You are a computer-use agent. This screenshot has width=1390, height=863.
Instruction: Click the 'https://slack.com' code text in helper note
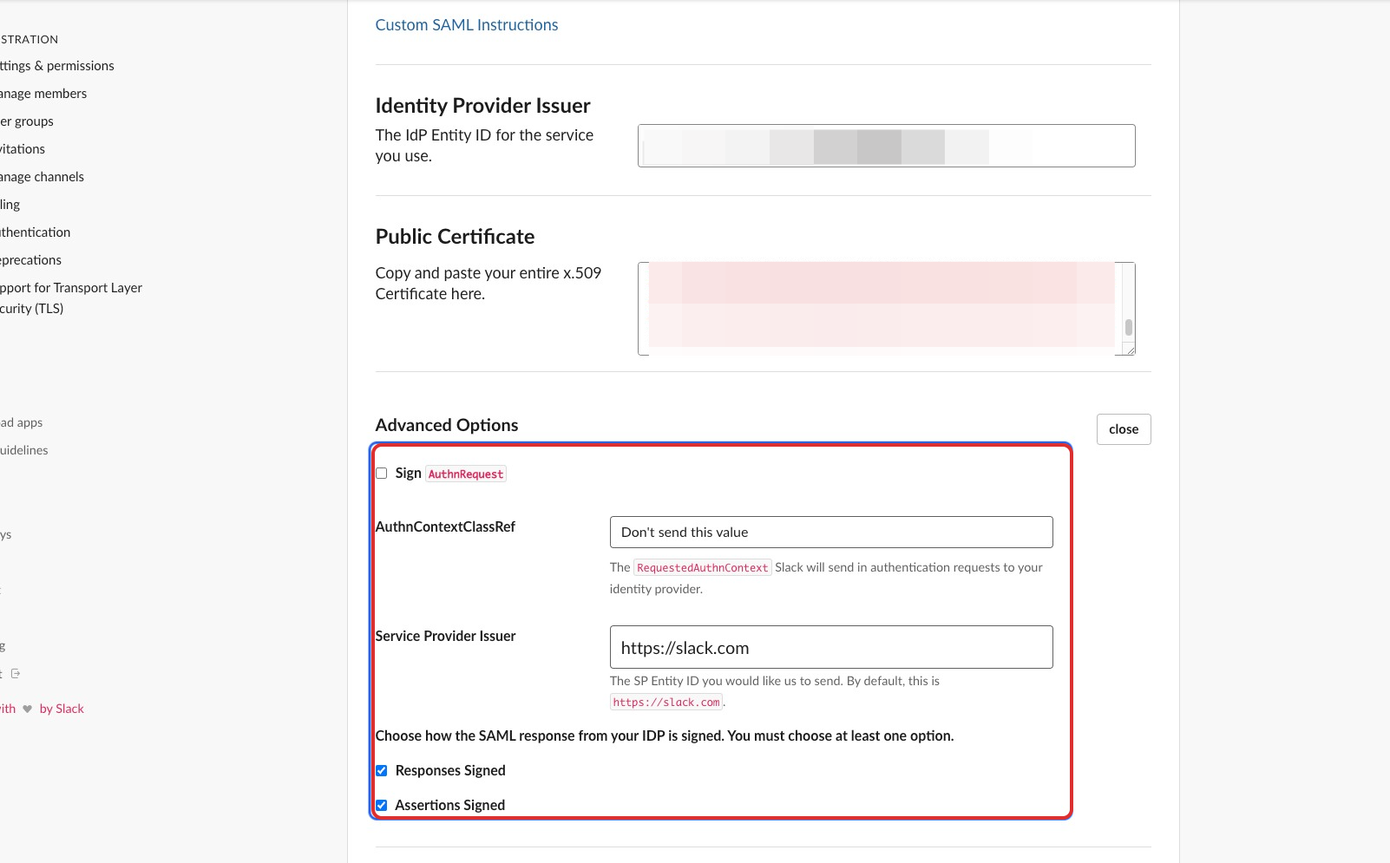point(666,703)
